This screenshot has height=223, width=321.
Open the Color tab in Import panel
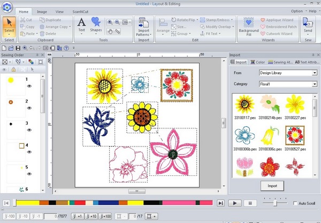[258, 62]
